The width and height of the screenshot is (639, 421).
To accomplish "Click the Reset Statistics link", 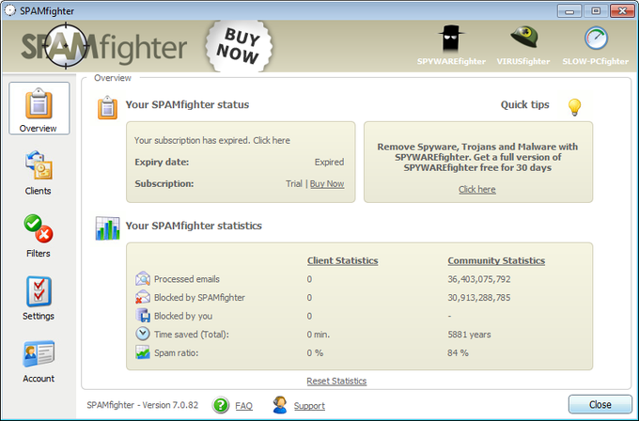I will pyautogui.click(x=336, y=381).
